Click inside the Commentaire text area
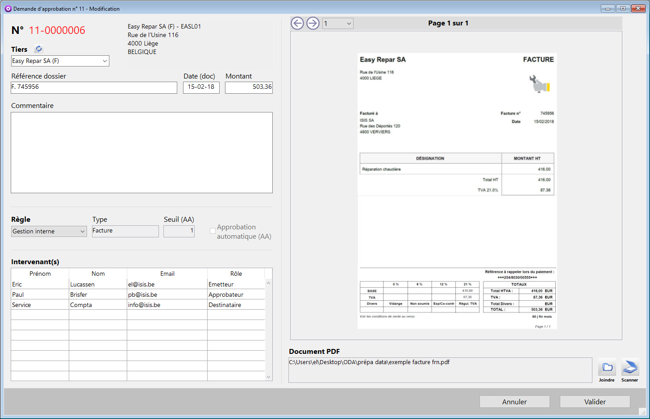 point(142,153)
